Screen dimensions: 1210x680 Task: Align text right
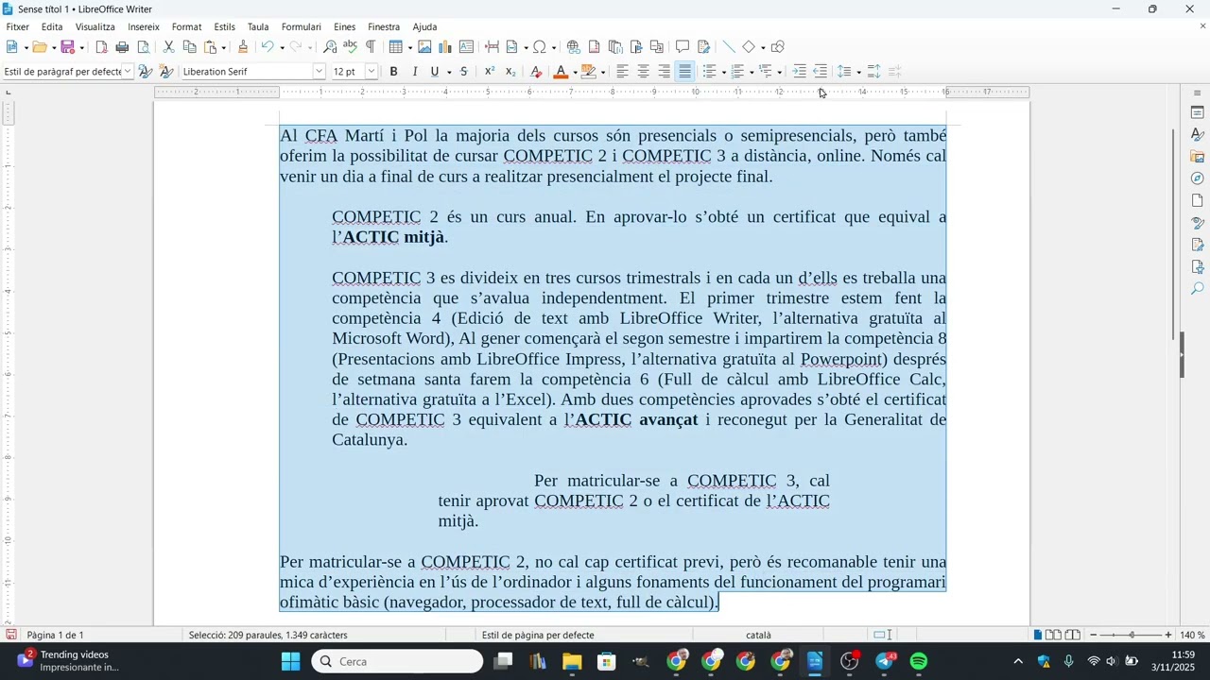[x=664, y=72]
